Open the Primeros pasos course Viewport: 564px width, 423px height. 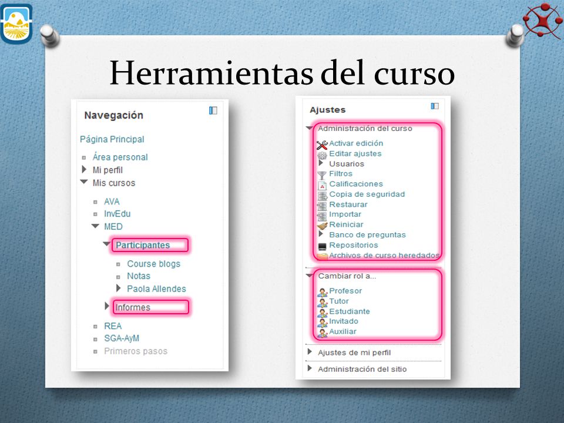click(136, 351)
